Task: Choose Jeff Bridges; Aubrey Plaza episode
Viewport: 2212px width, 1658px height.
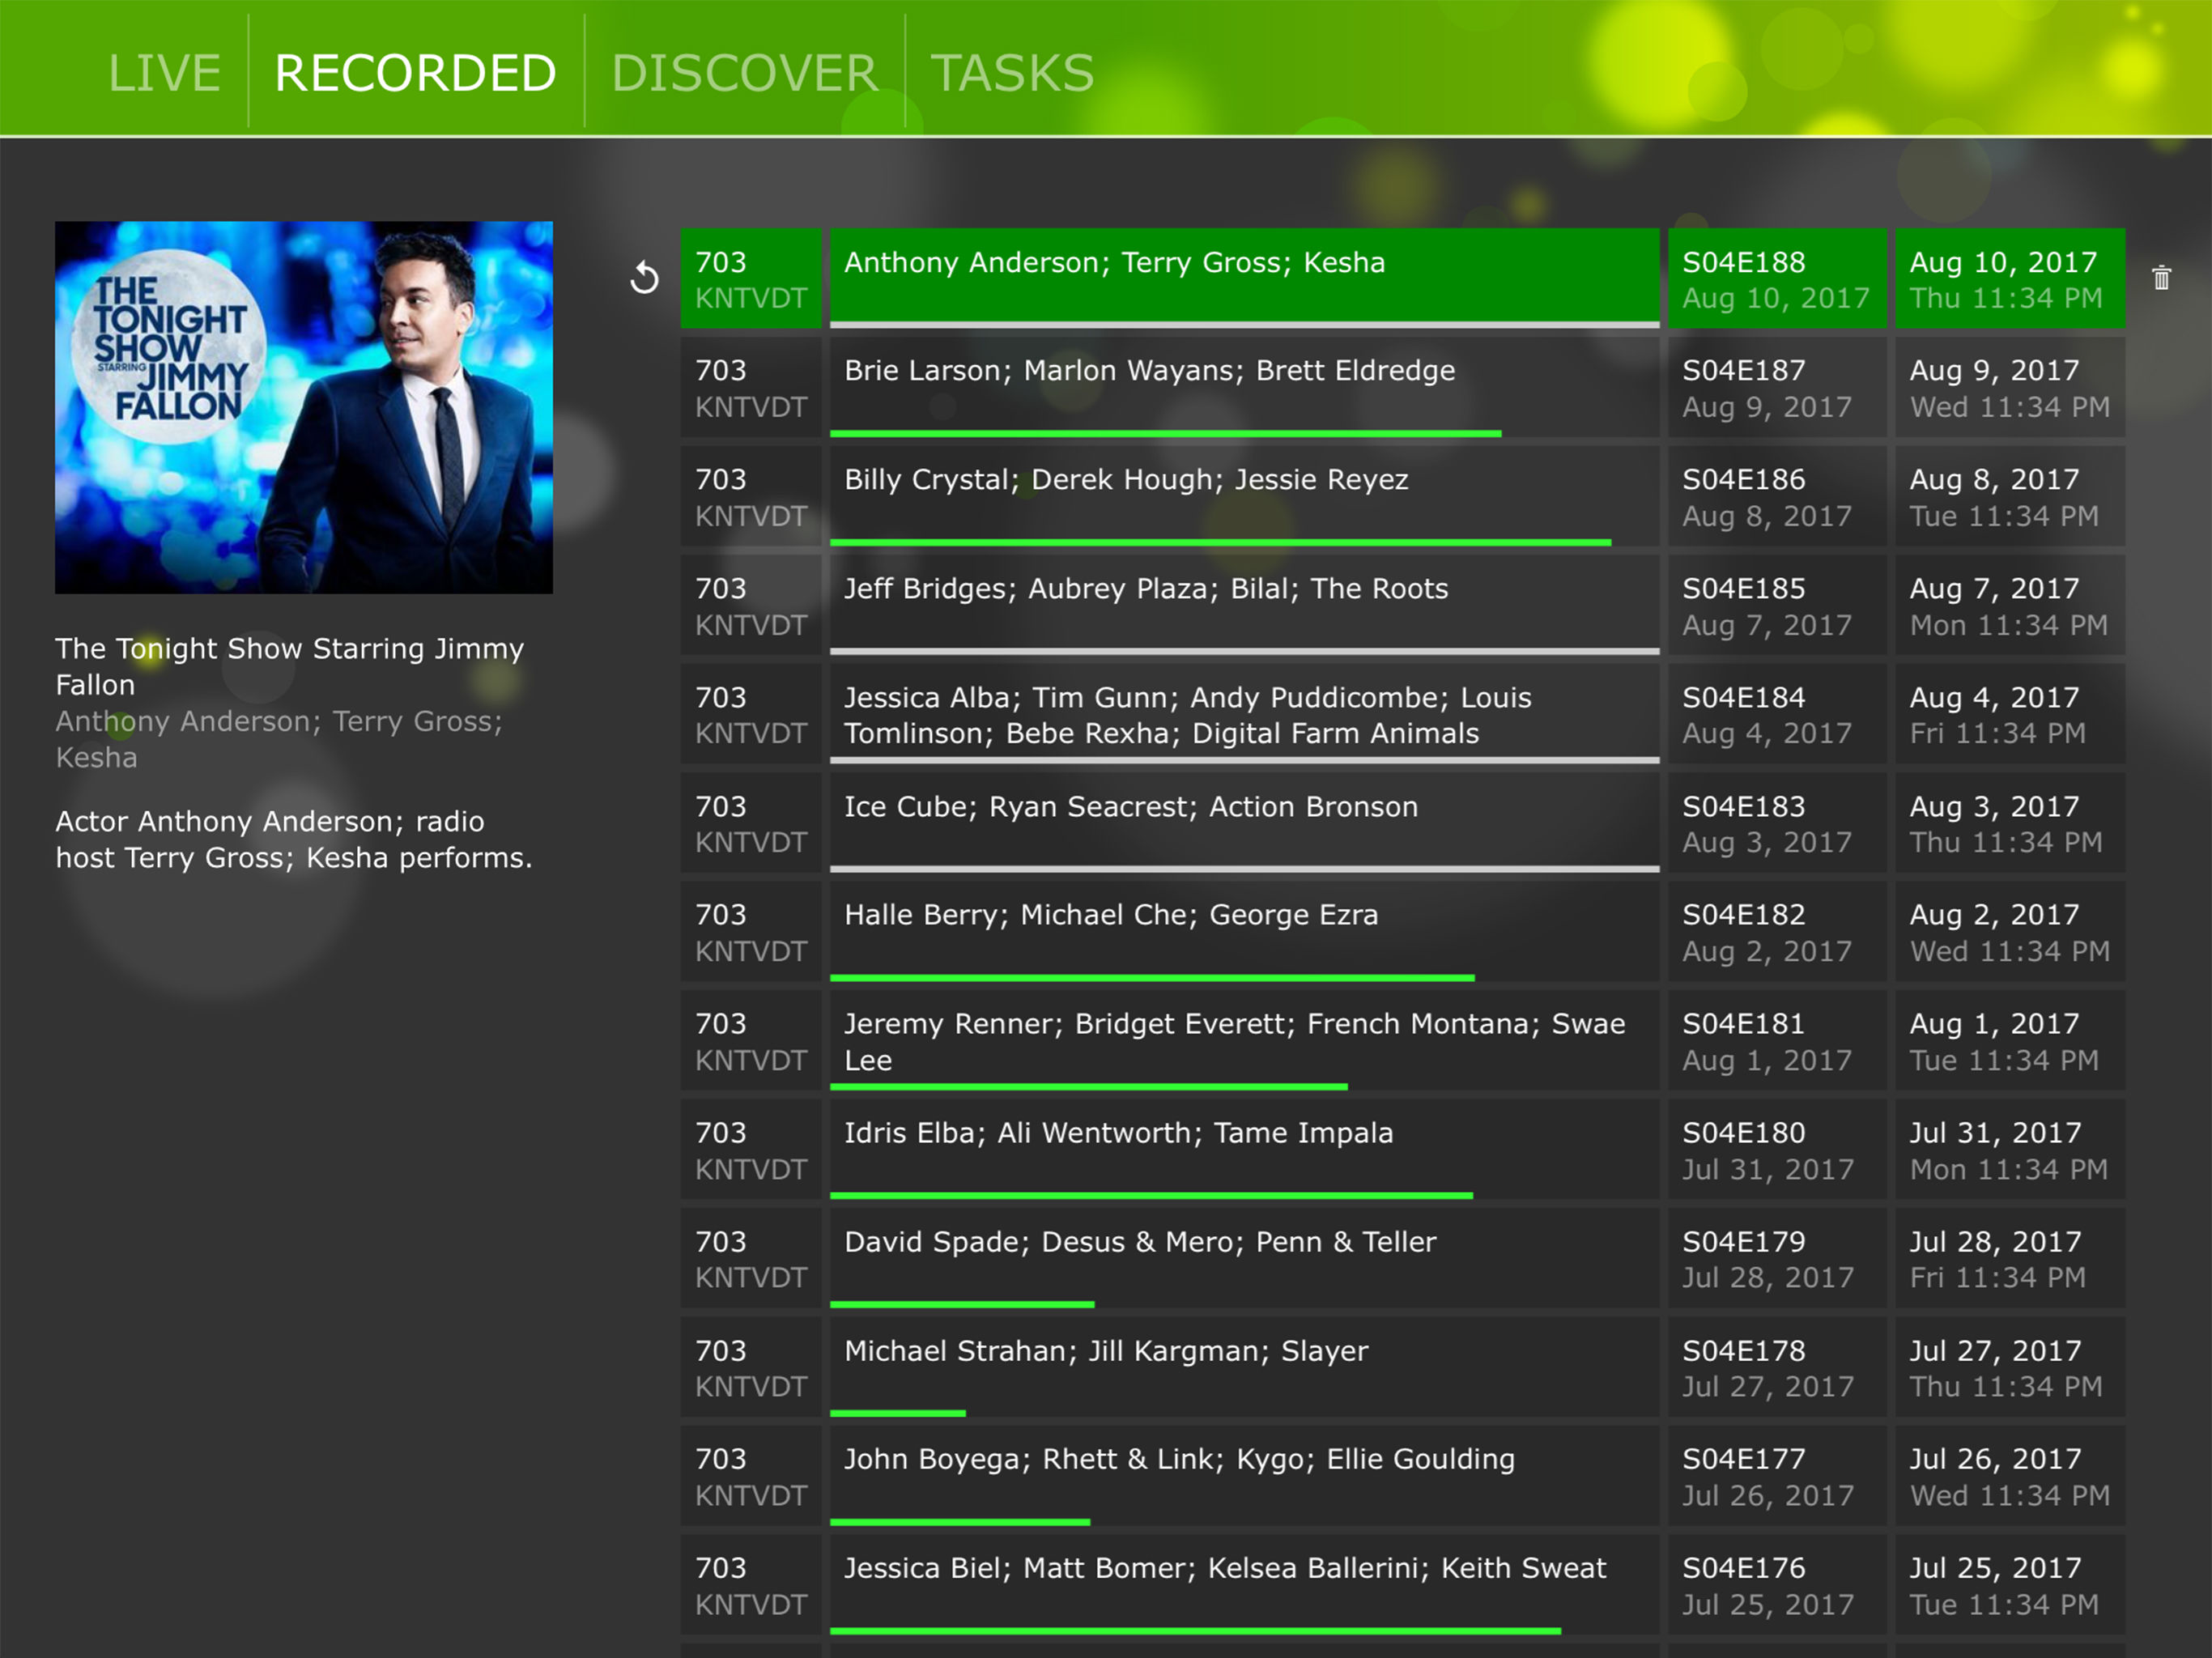Action: pos(1244,605)
